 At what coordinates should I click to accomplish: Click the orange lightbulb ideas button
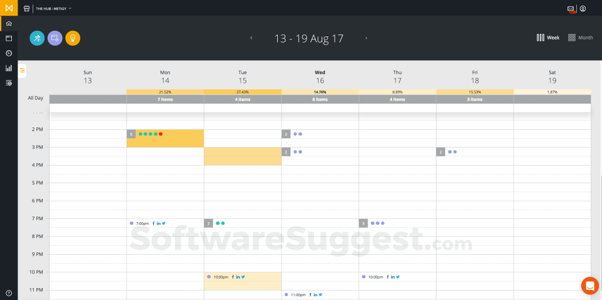click(73, 38)
